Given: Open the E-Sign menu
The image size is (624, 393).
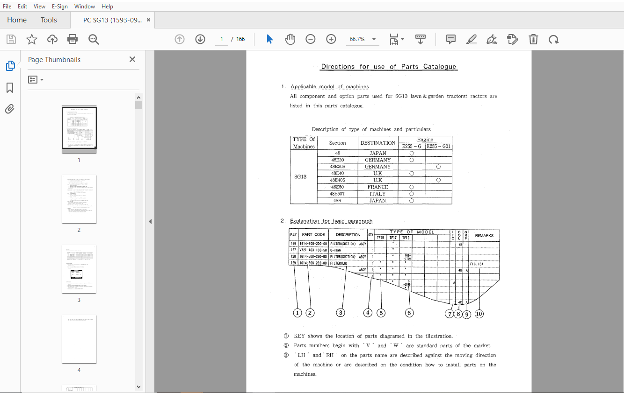Looking at the screenshot, I should [59, 7].
